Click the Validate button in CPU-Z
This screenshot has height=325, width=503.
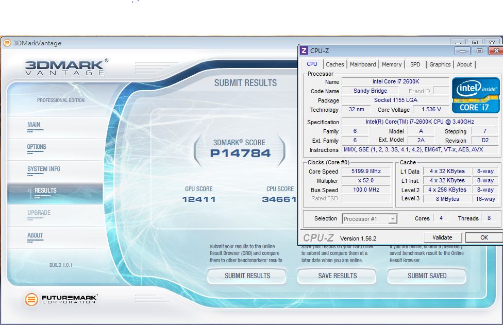[442, 237]
